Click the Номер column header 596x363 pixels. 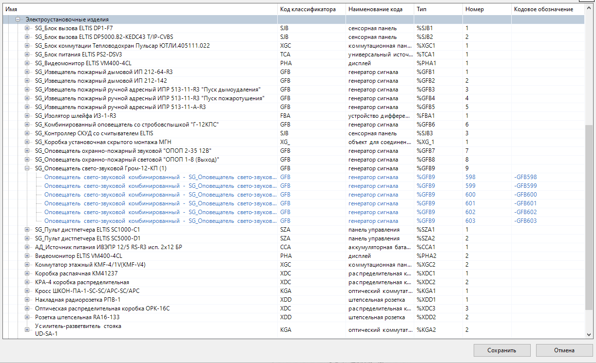click(487, 9)
